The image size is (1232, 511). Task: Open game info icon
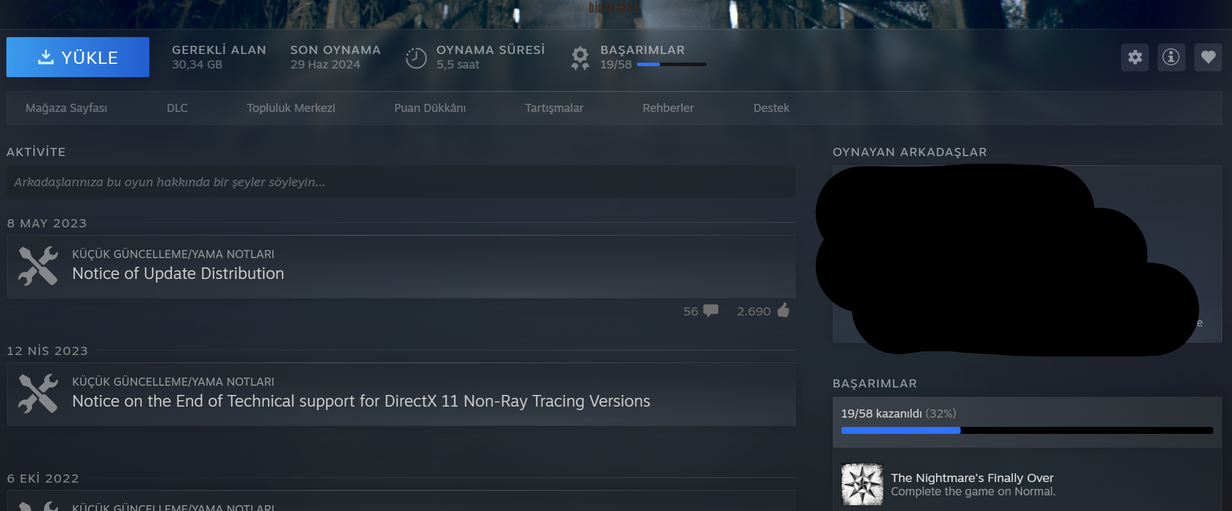click(1171, 57)
